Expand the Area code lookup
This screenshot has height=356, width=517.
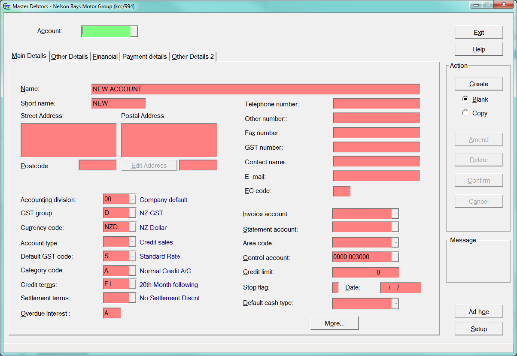point(395,243)
